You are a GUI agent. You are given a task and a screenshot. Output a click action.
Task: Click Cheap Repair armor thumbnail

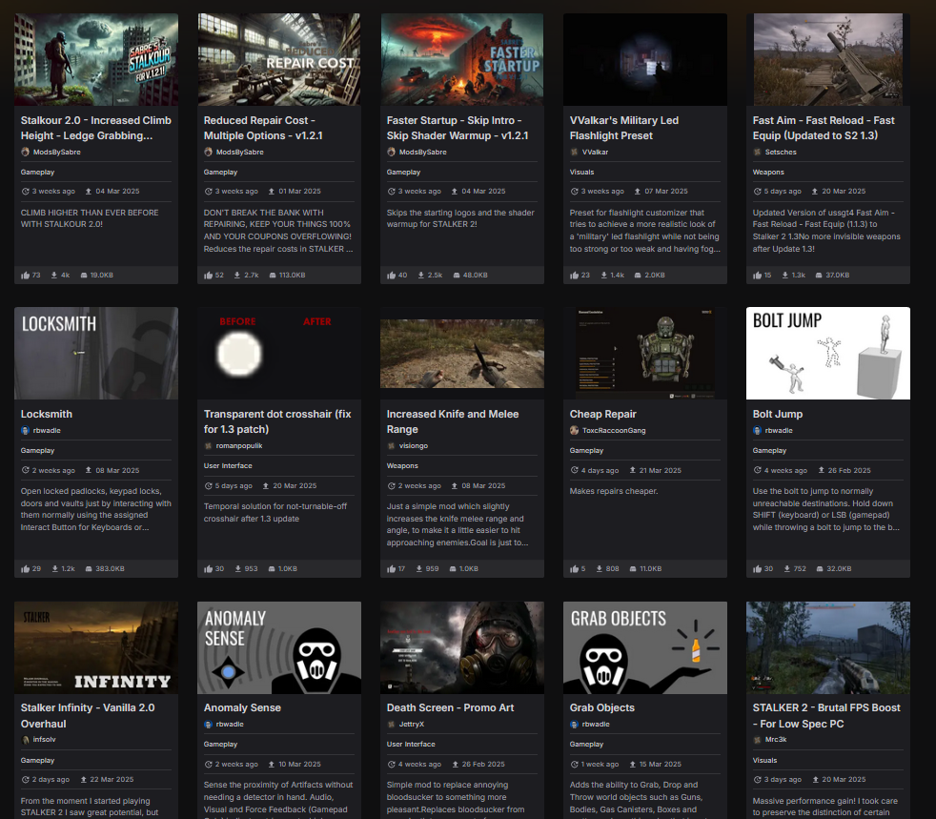(644, 353)
